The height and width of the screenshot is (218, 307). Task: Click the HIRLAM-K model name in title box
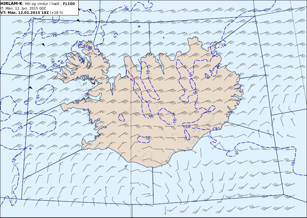(x=11, y=4)
